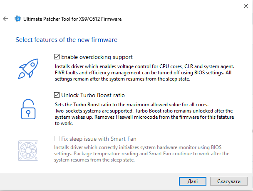Uncheck the Unlock Turbo Boost ratio box
This screenshot has height=191, width=253.
click(x=57, y=95)
